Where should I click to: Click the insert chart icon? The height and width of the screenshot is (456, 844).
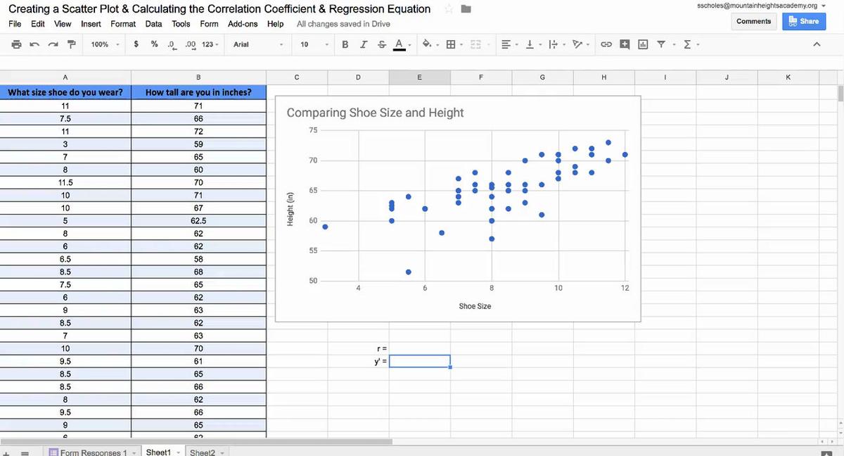pos(643,44)
